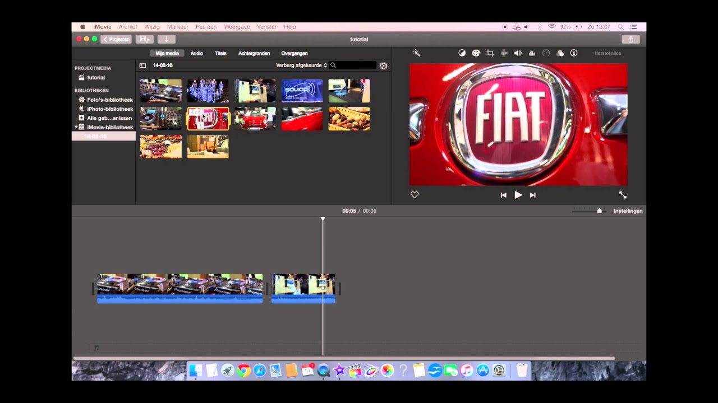718x403 pixels.
Task: Open iTunes from the Dock
Action: (x=467, y=371)
